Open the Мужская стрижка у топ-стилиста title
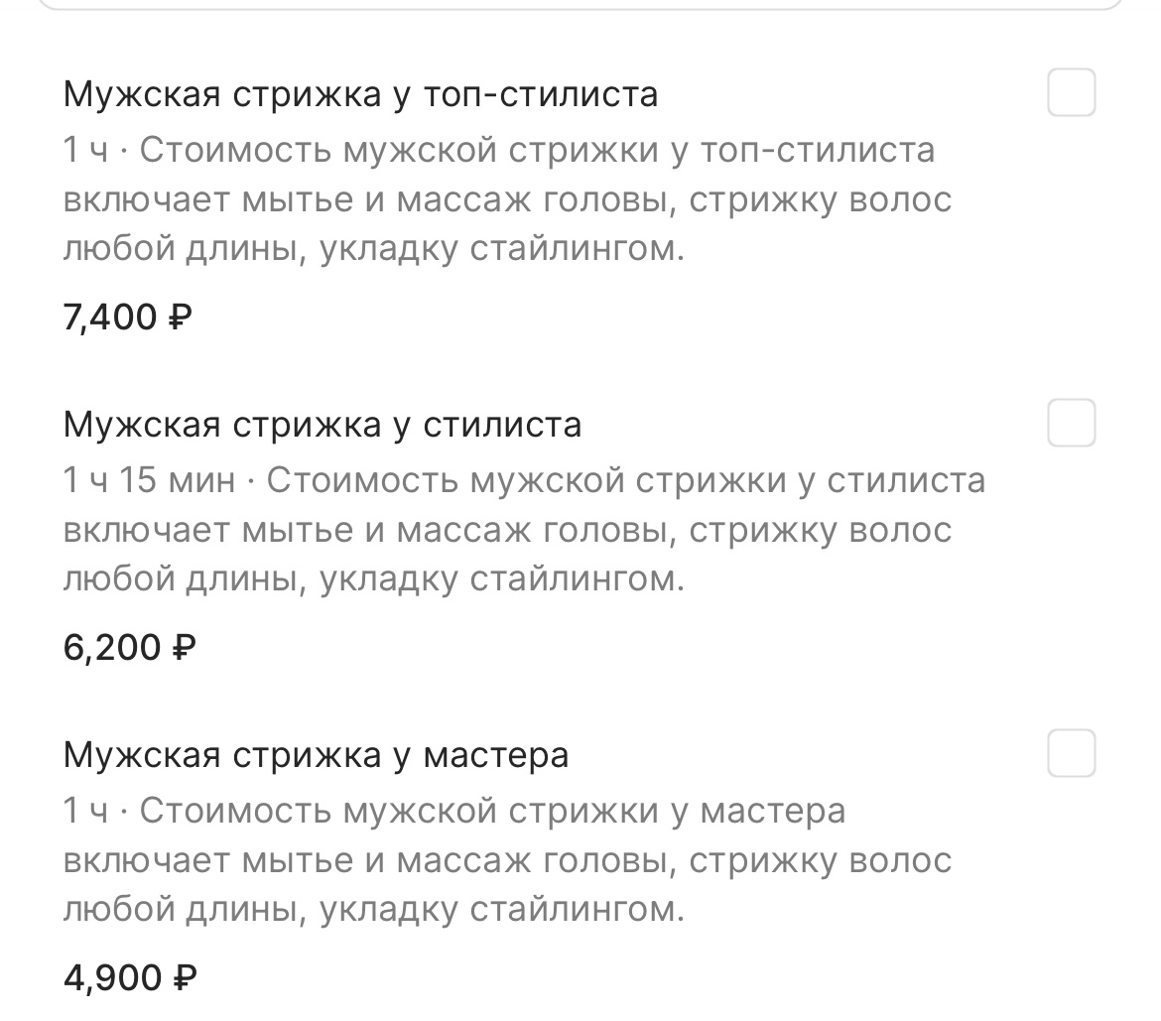 [x=360, y=94]
